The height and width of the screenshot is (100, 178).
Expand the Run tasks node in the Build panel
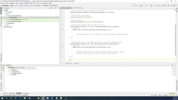9,75
